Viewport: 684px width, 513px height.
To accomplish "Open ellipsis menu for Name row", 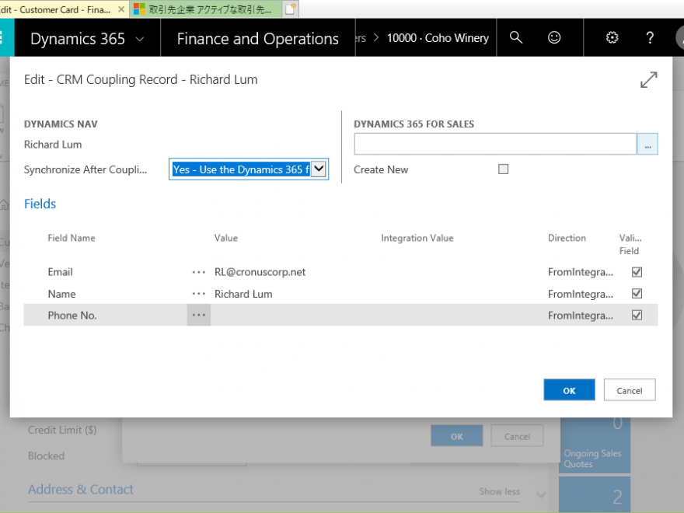I will (198, 294).
